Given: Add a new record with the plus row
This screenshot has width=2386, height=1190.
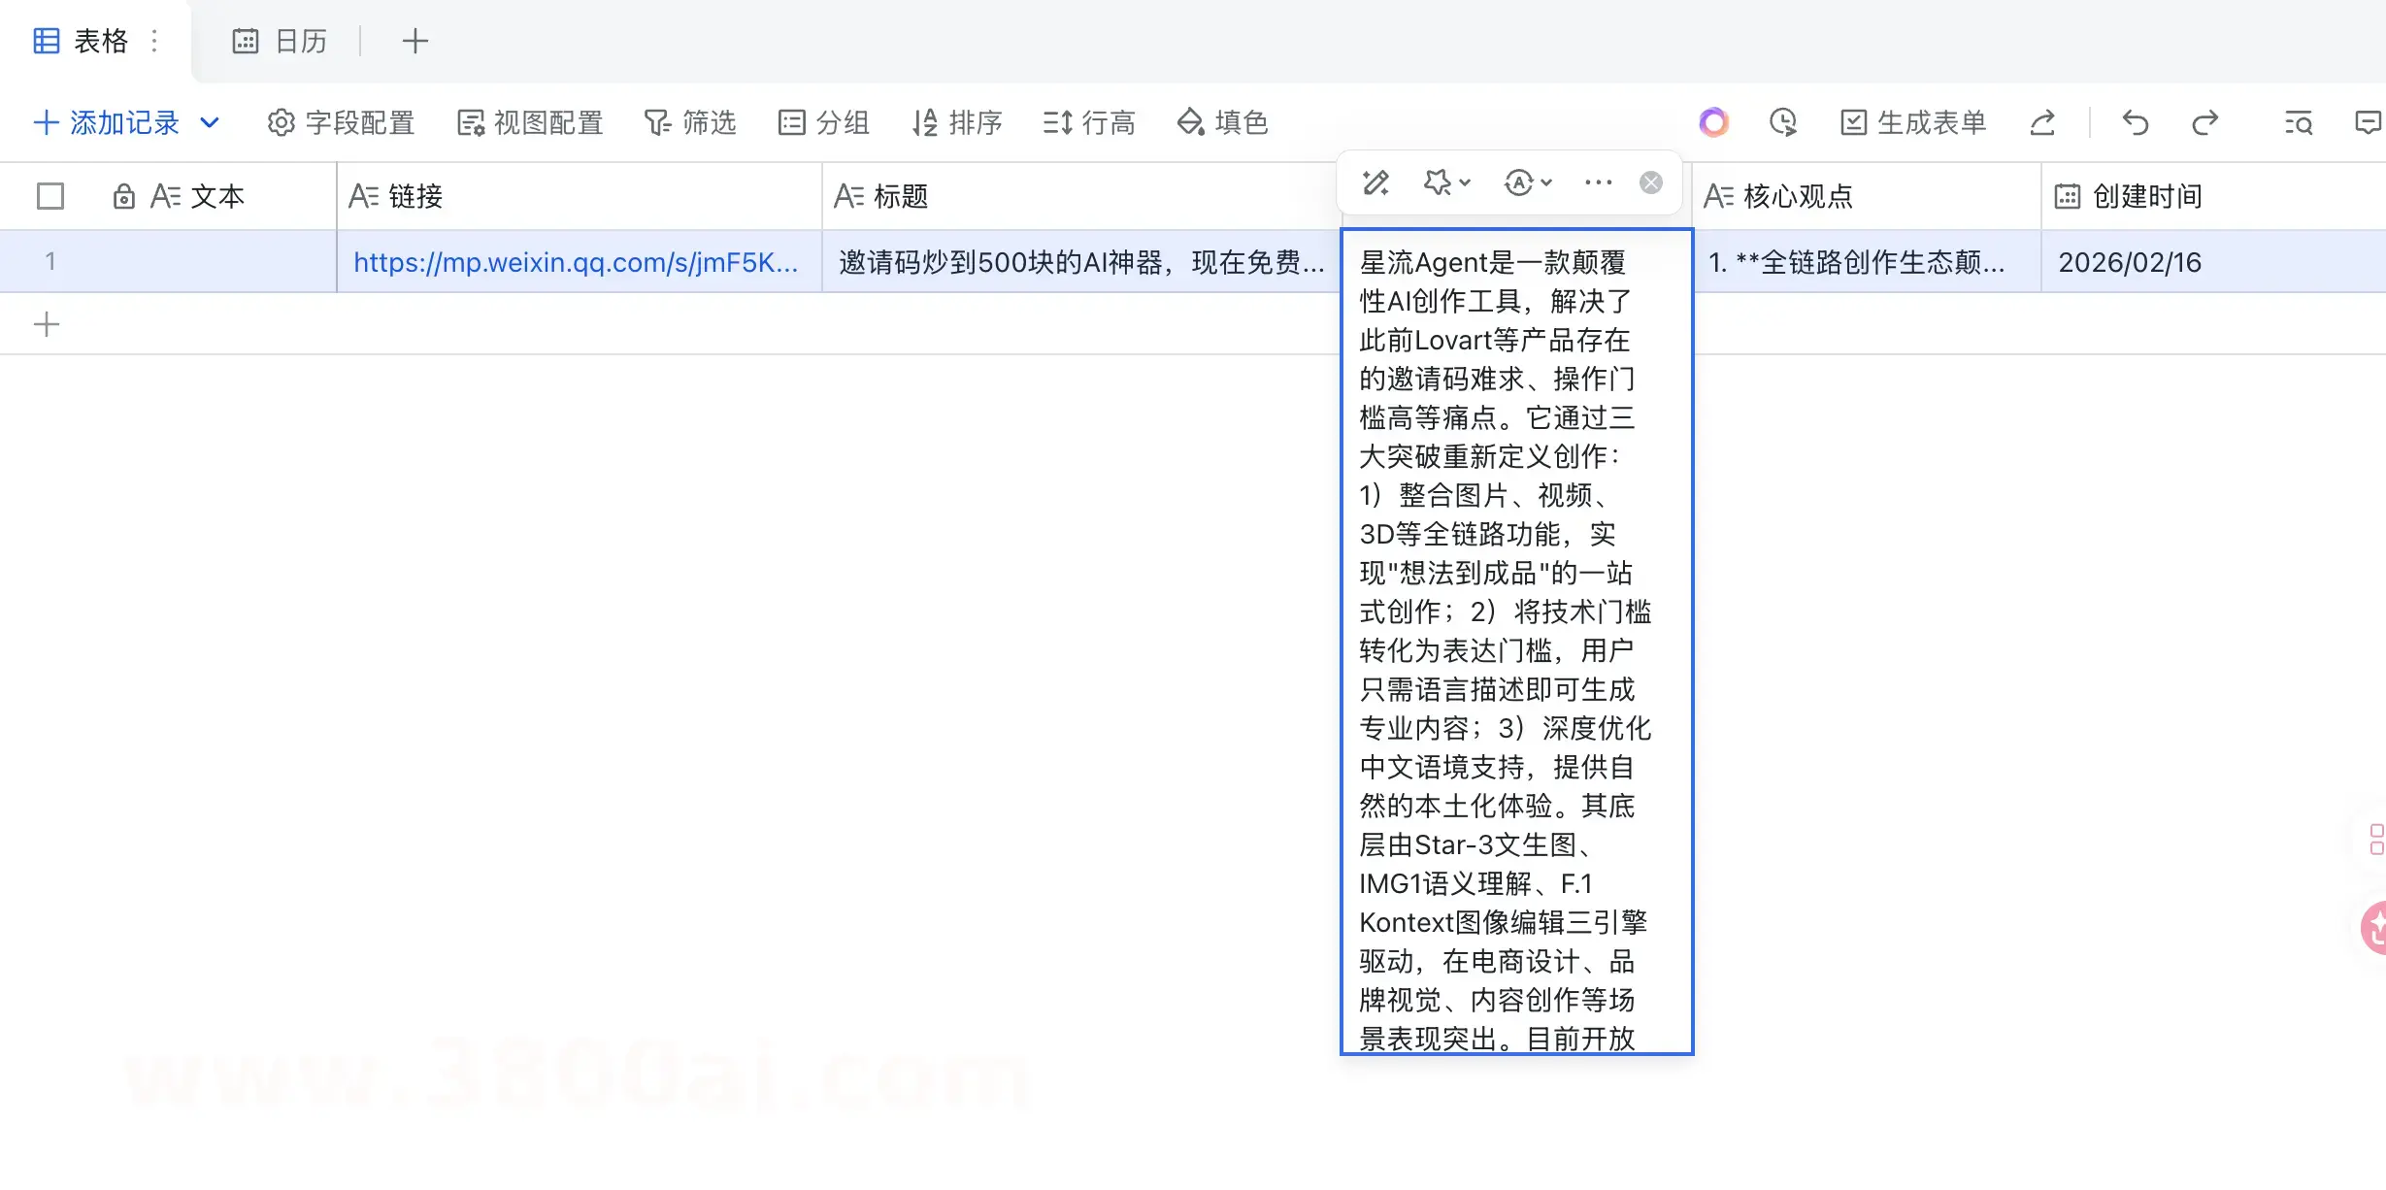Looking at the screenshot, I should pyautogui.click(x=47, y=323).
